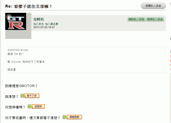Click the 加入黑名單 blacklist link
The width and height of the screenshot is (171, 123).
pos(52,24)
